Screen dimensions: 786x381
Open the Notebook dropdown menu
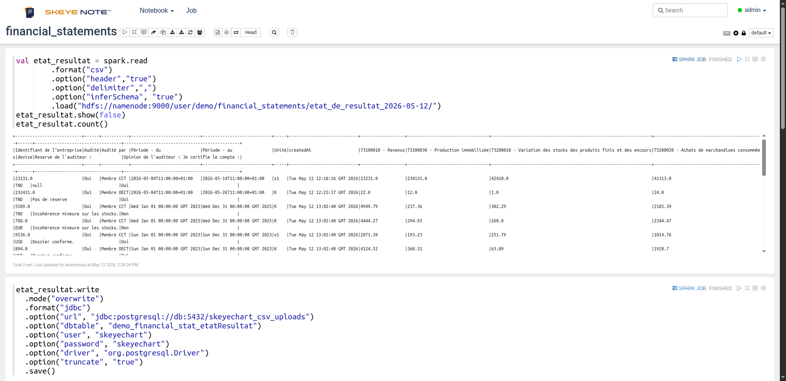click(157, 11)
